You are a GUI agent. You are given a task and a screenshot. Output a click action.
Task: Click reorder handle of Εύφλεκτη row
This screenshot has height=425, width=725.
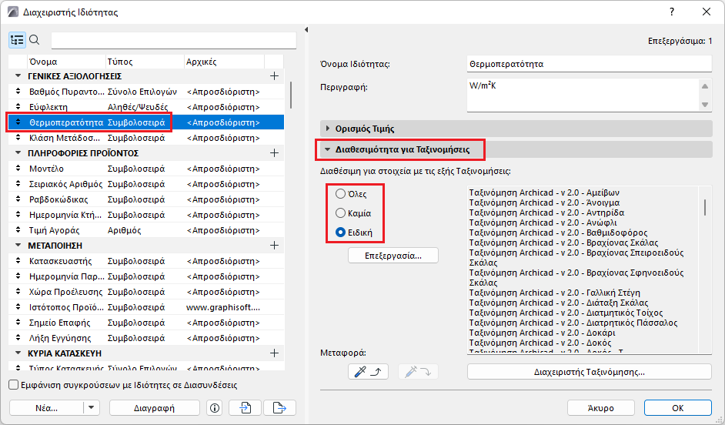click(x=18, y=107)
